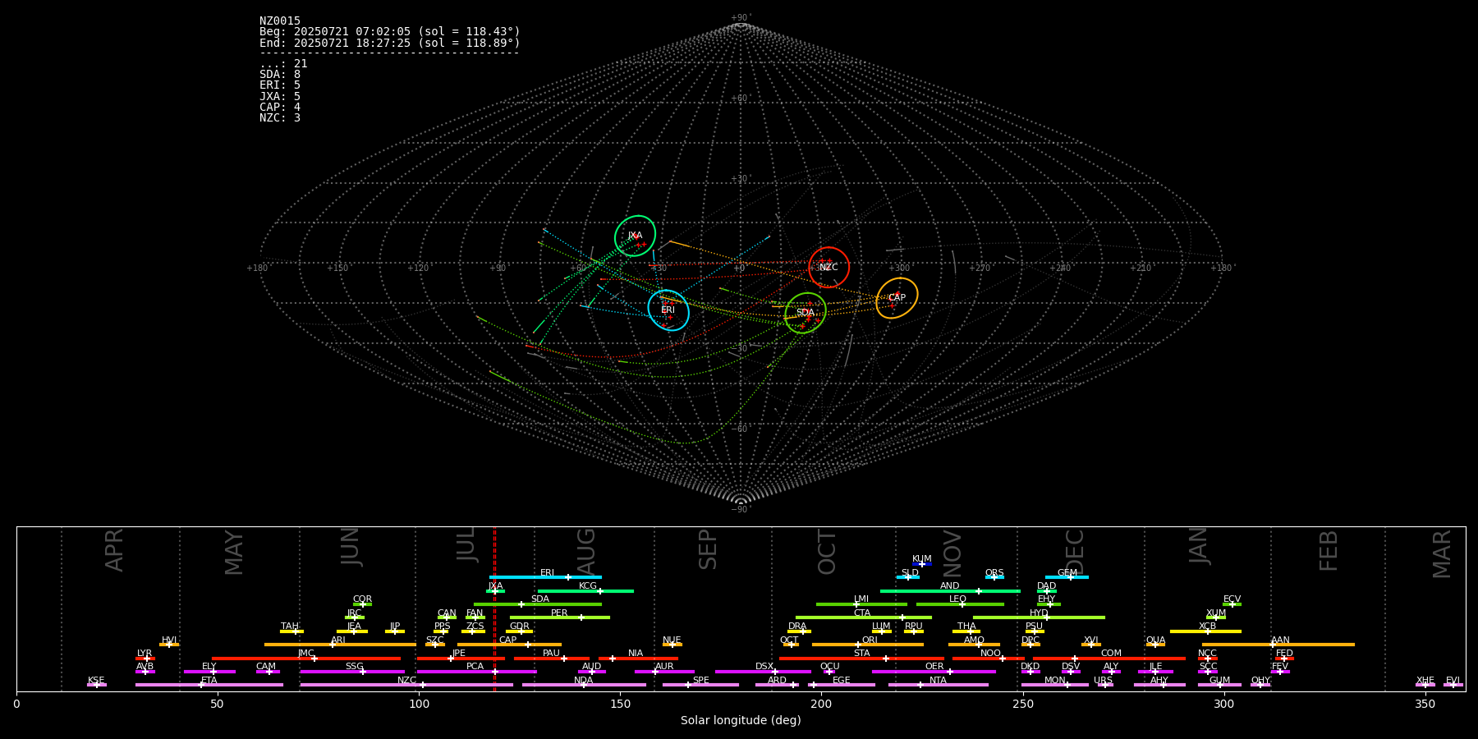Click the STA shower label in timeline
This screenshot has width=1478, height=739.
point(862,654)
